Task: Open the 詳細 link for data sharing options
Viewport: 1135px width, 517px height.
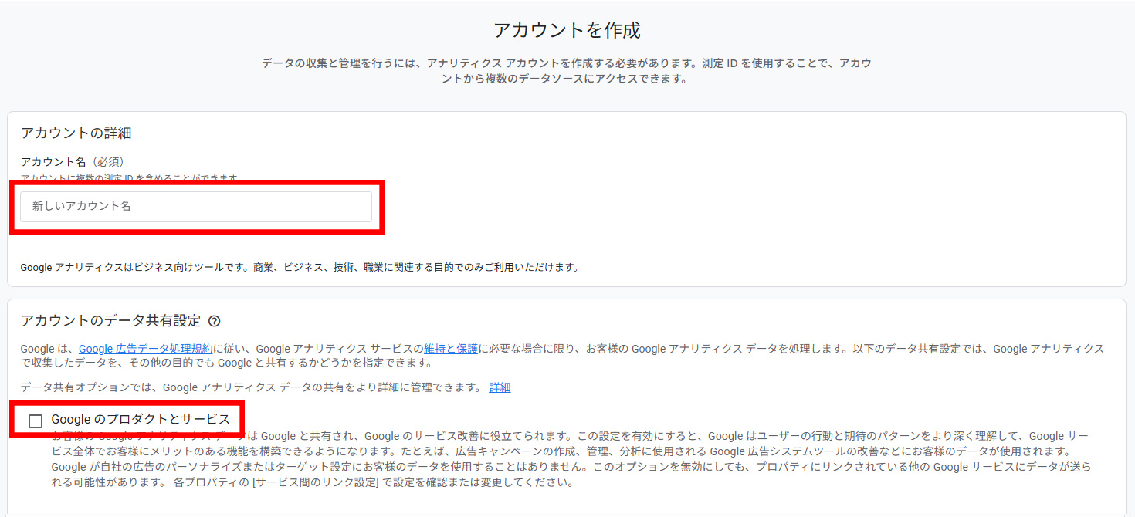Action: coord(500,387)
